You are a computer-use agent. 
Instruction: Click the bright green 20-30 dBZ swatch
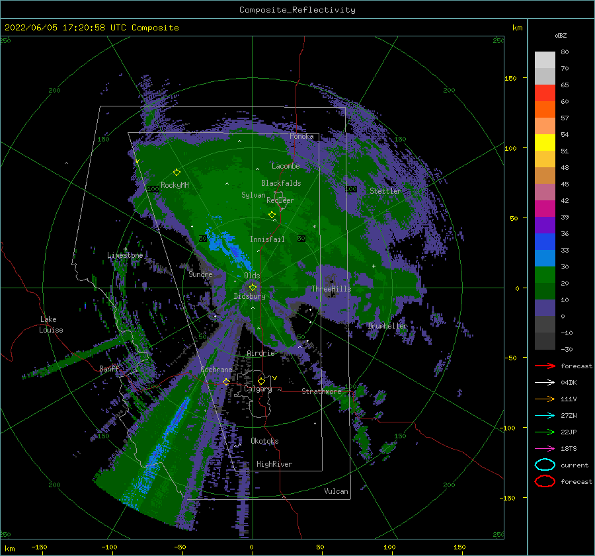(545, 274)
